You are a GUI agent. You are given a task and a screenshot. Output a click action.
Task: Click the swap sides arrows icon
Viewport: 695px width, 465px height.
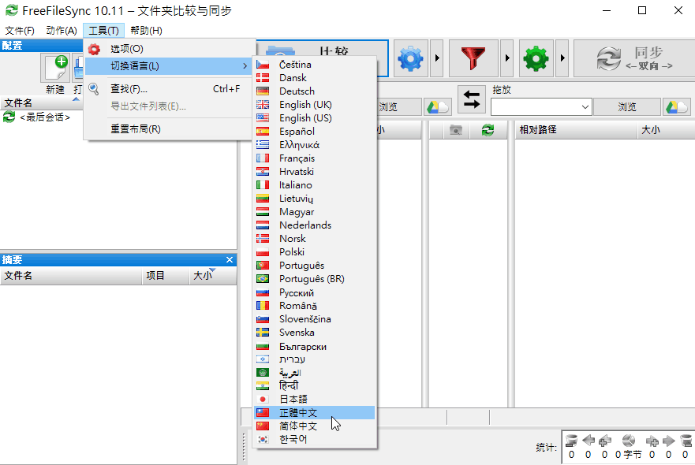(471, 99)
